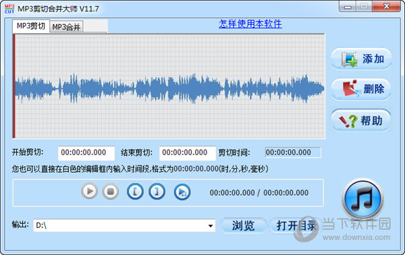Click the 开始剪切 start time field
This screenshot has width=405, height=255.
[86, 152]
